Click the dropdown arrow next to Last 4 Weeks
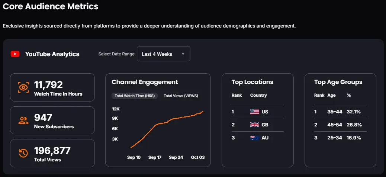 tap(183, 54)
